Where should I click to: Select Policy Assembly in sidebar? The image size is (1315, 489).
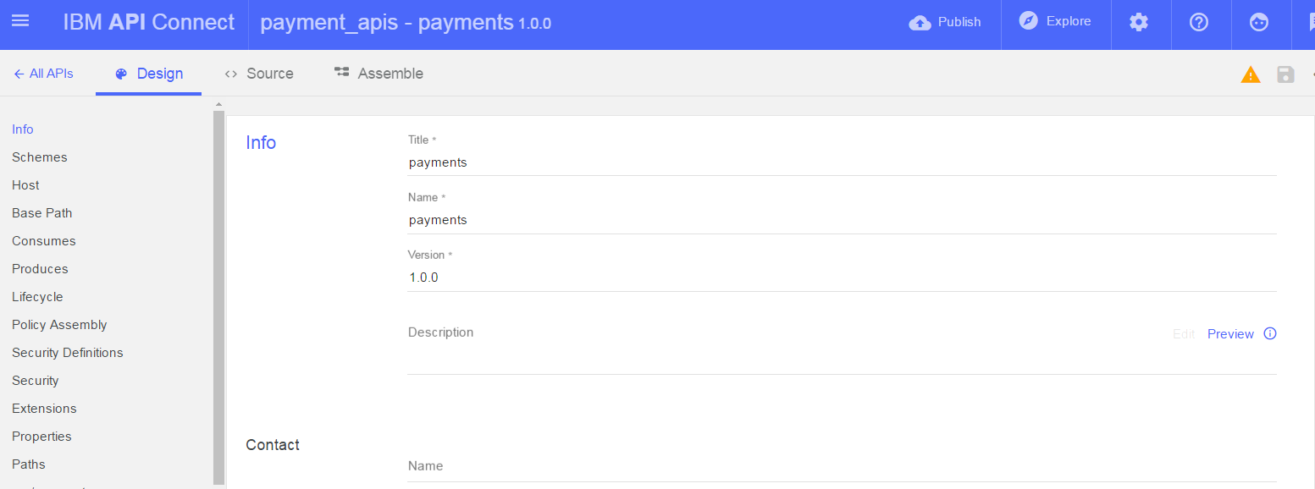59,325
